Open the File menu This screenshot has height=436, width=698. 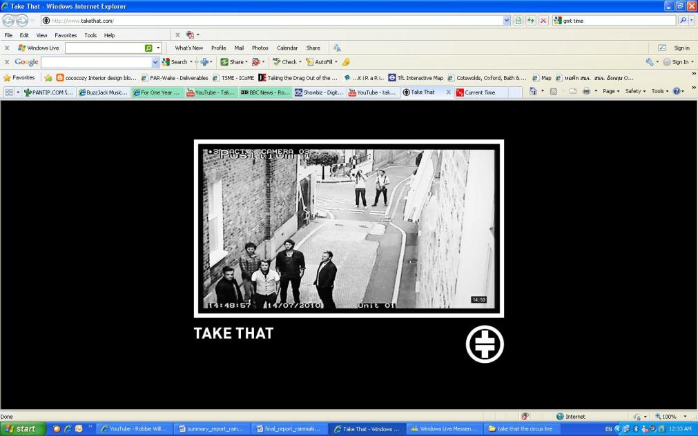(8, 35)
